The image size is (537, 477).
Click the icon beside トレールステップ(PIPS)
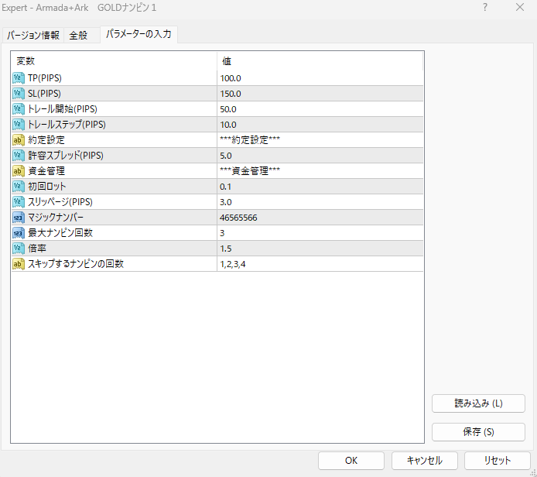click(x=19, y=125)
